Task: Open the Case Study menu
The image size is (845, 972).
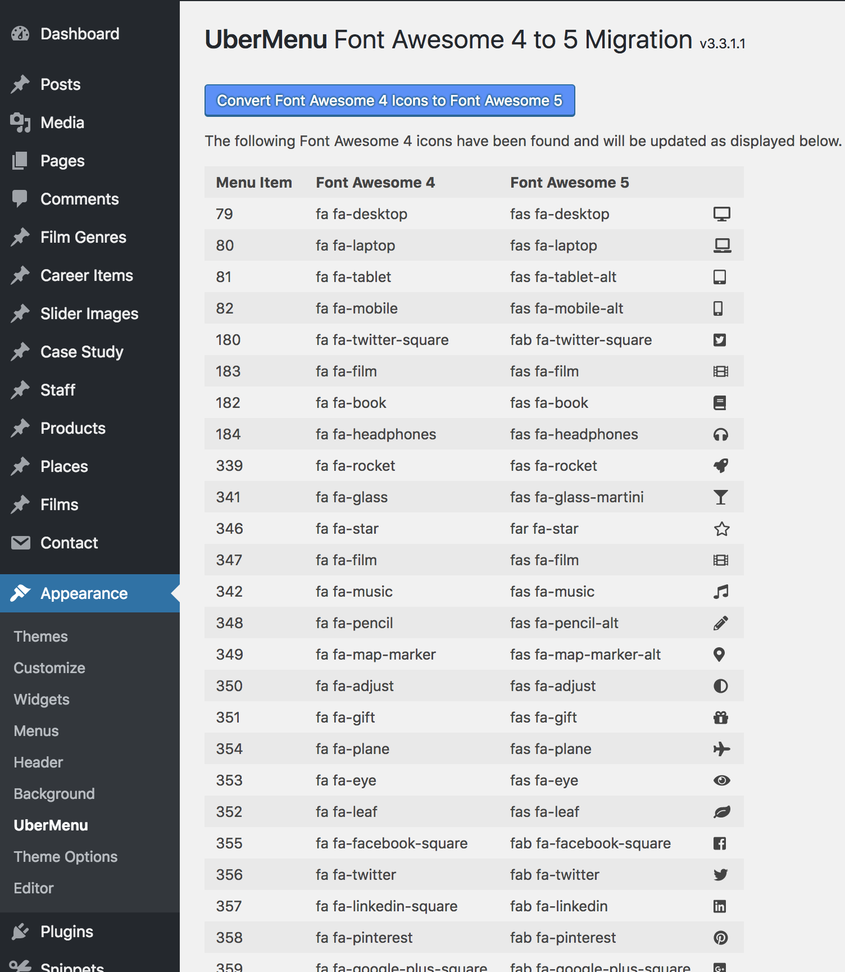Action: 90,352
